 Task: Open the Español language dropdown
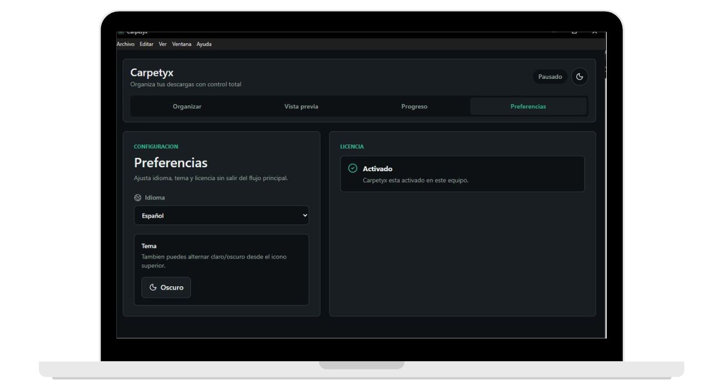221,216
